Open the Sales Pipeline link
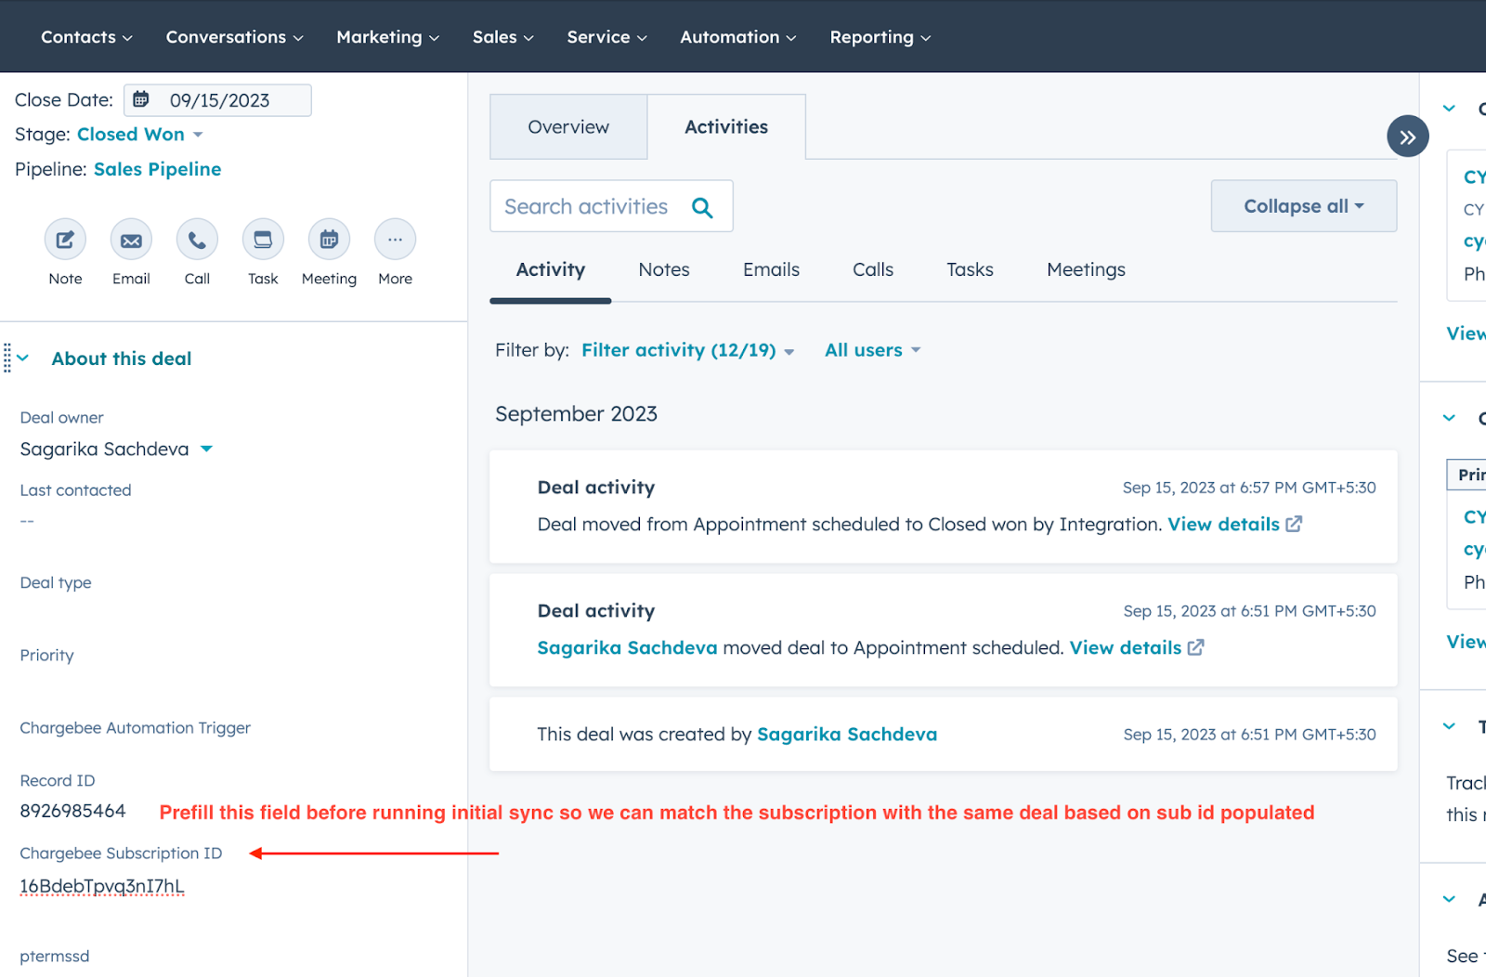Screen dimensions: 1486x977 (157, 169)
